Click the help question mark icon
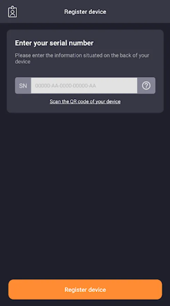The width and height of the screenshot is (170, 306). 146,85
